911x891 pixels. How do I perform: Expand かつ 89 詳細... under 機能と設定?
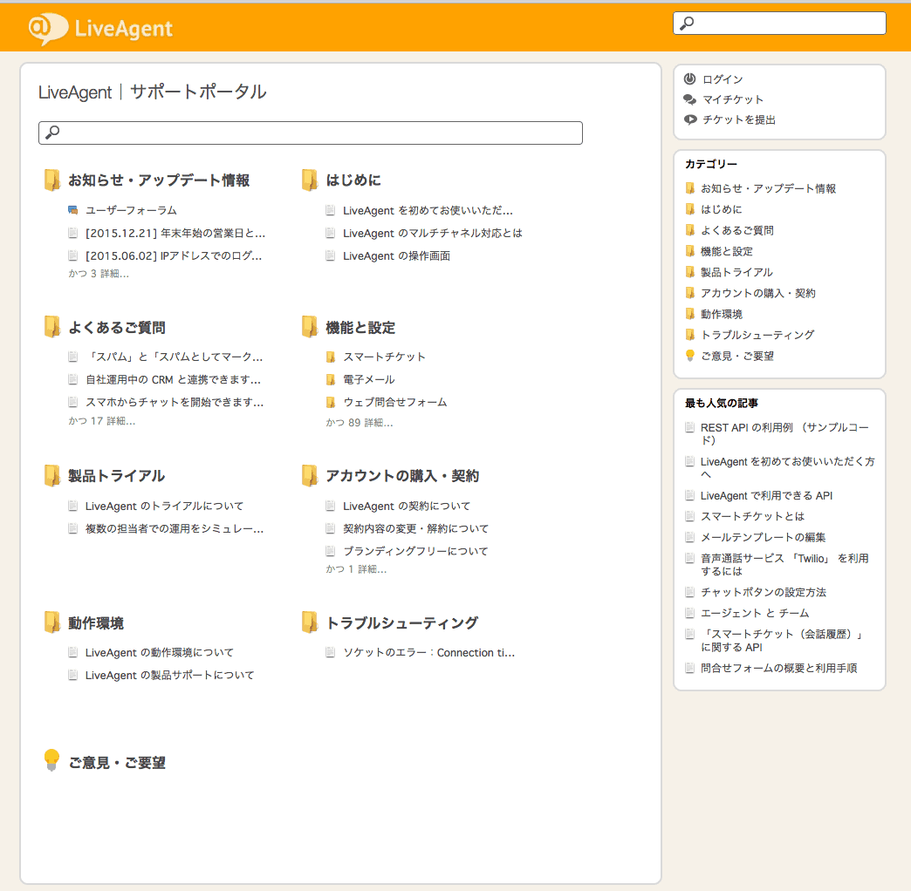(x=359, y=423)
